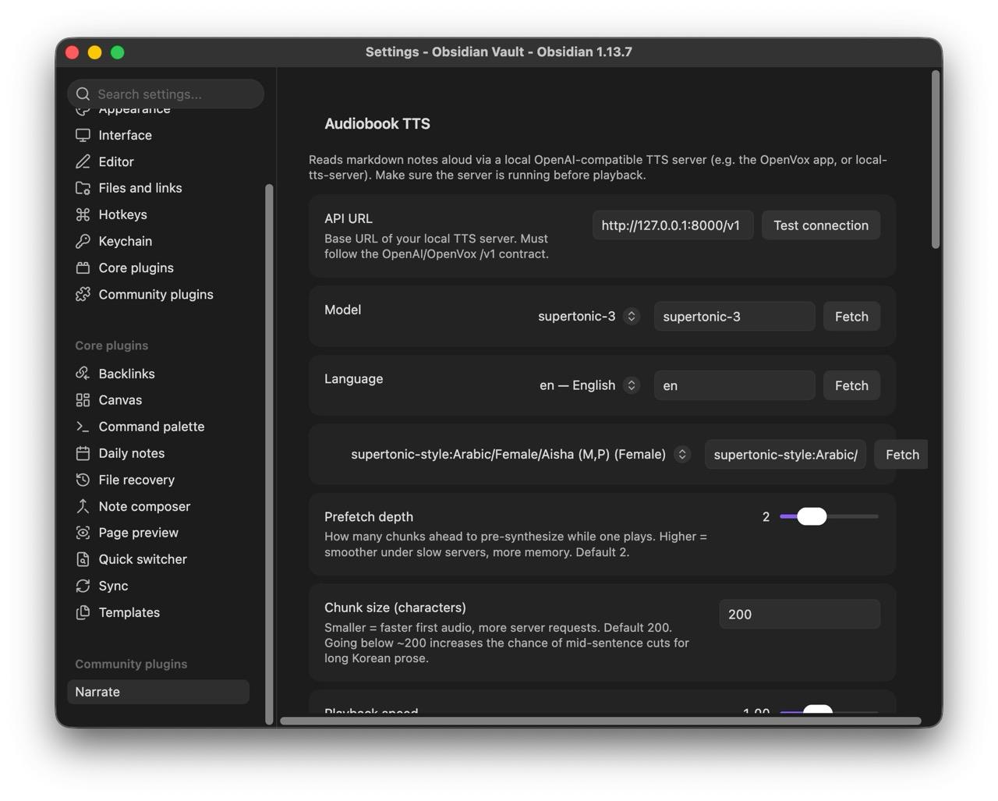Select the Editor pencil icon

[x=83, y=161]
